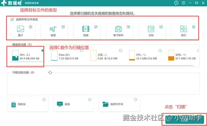
Task: Click the 选择文件夹 label text
Action: [x=117, y=104]
